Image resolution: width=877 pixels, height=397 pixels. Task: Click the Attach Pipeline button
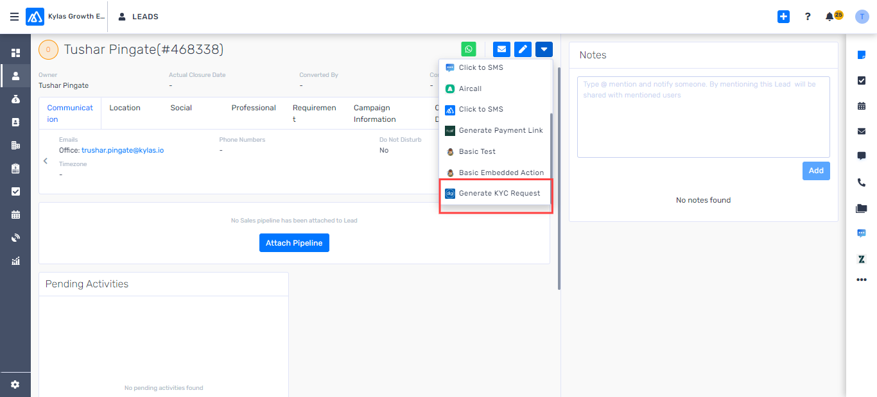click(294, 242)
